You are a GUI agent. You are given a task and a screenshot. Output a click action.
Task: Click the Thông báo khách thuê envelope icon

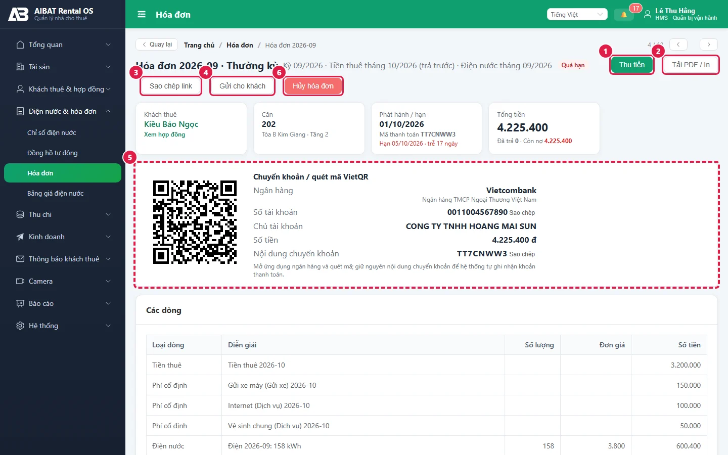[20, 259]
